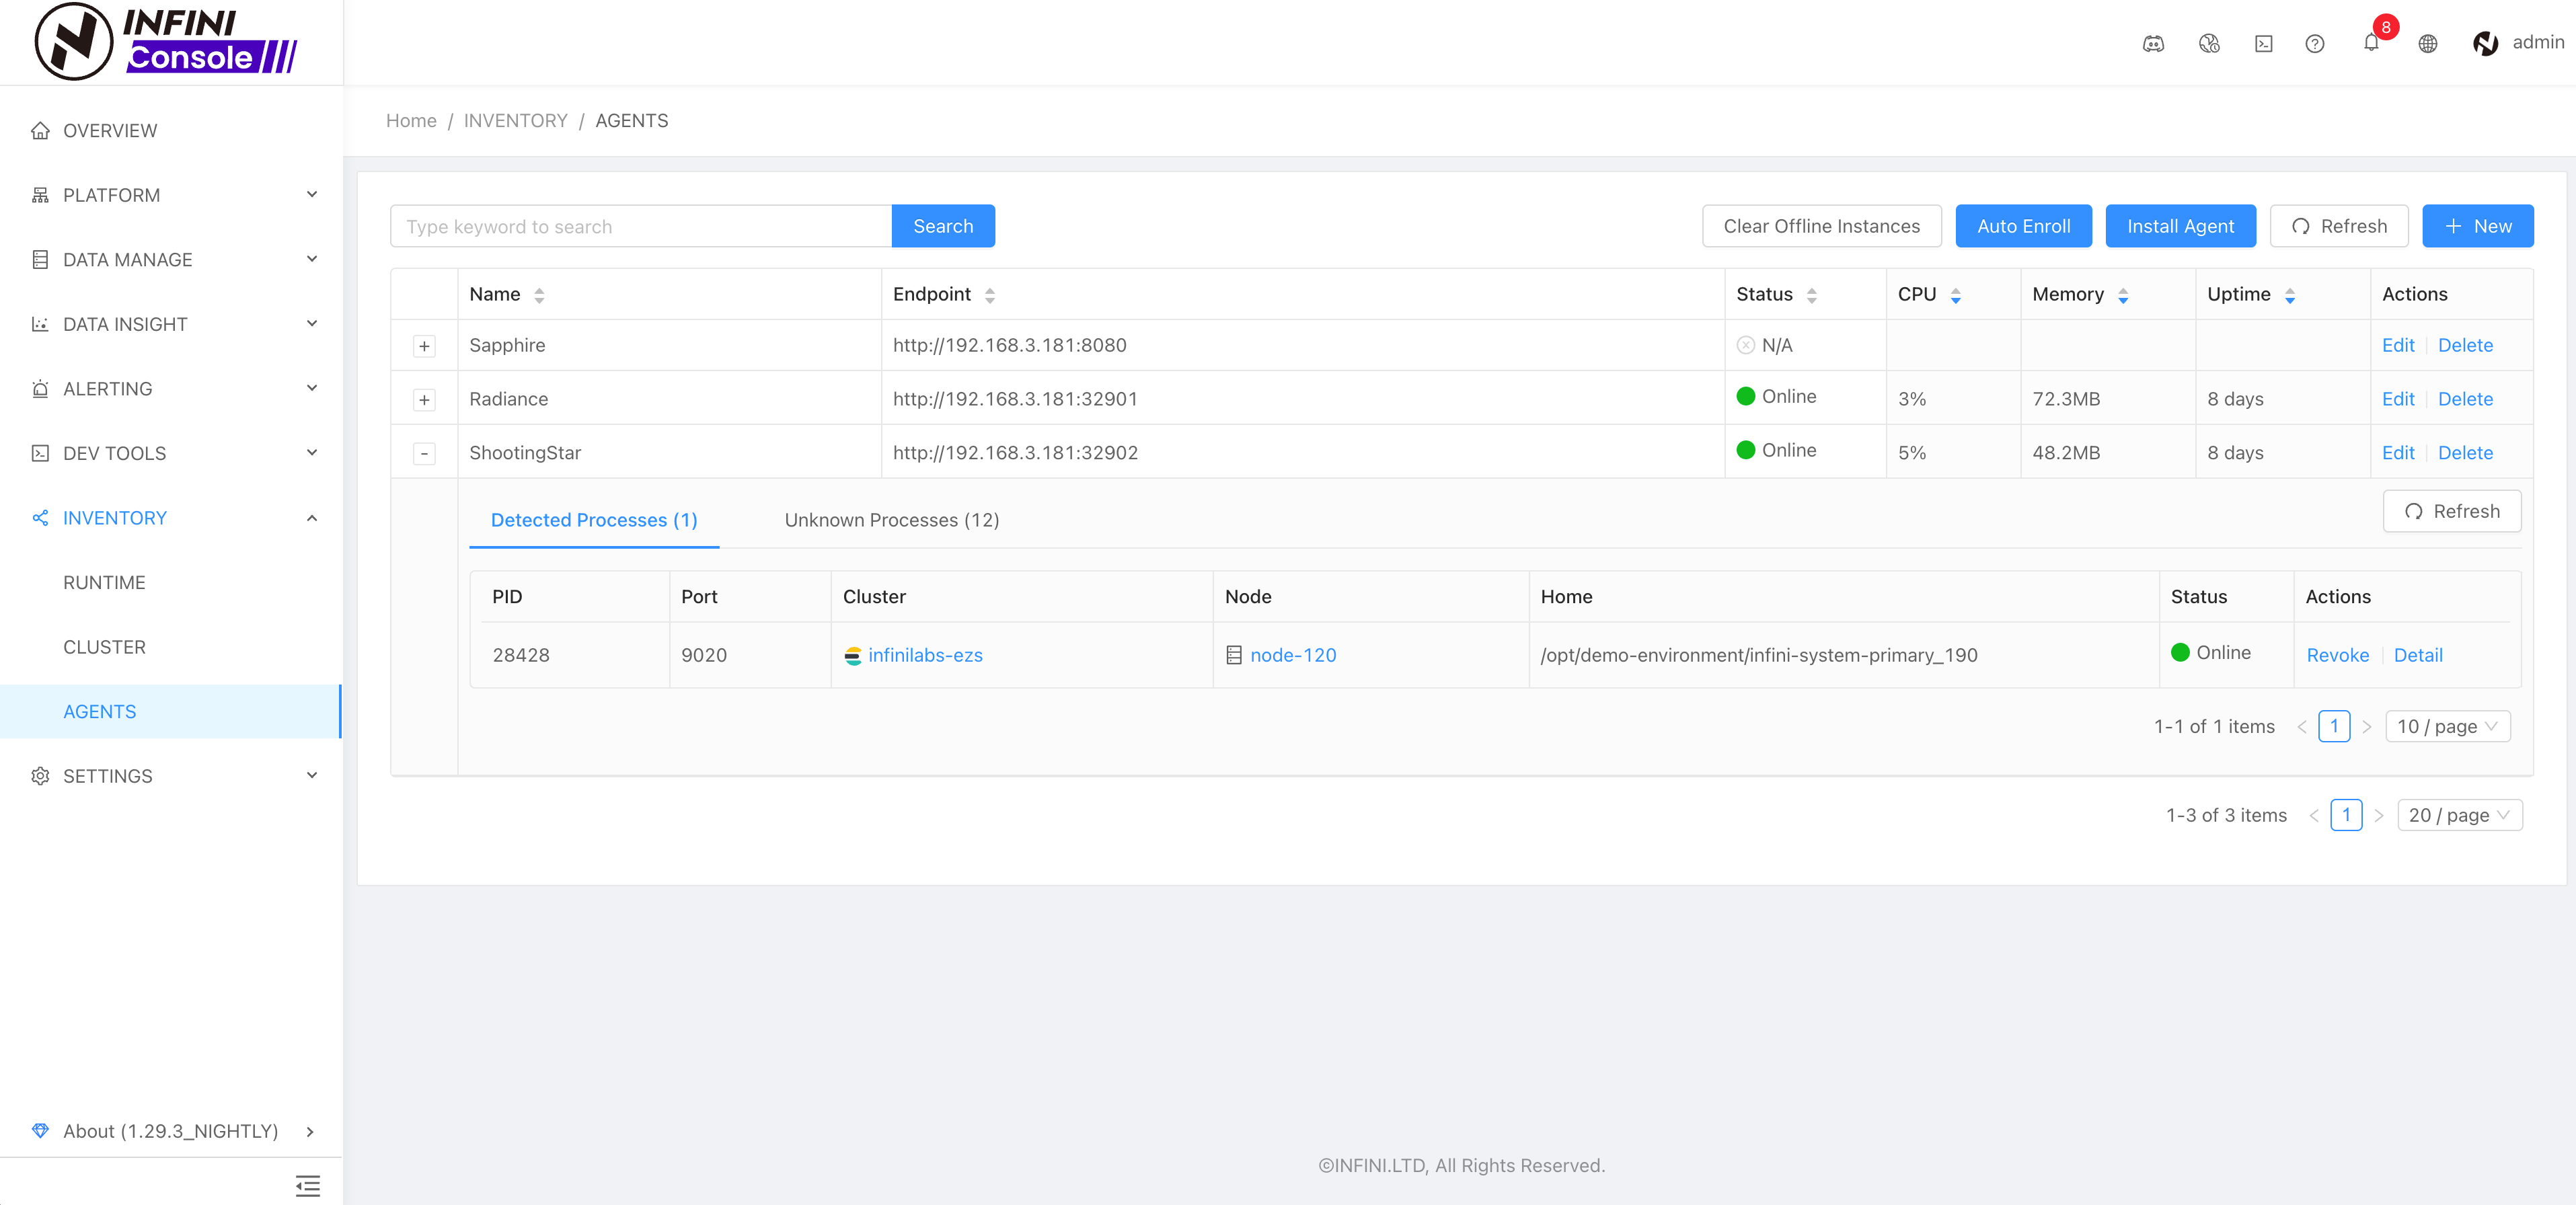Switch to Unknown Processes tab
Viewport: 2576px width, 1205px height.
tap(891, 520)
